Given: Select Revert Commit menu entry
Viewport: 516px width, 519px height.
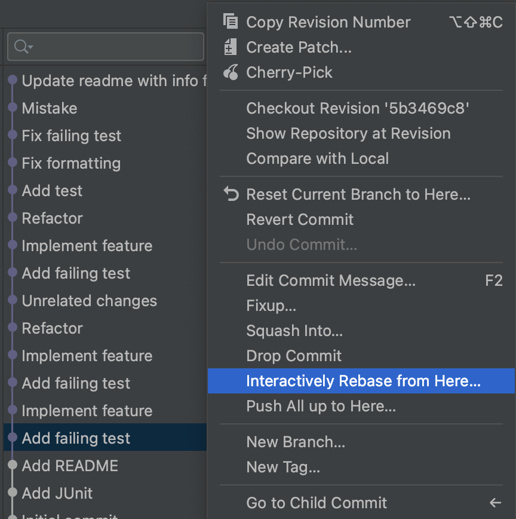Looking at the screenshot, I should [x=300, y=219].
